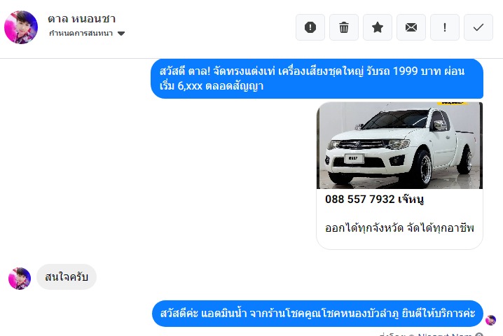Mark conversation done with checkmark icon
The height and width of the screenshot is (336, 503).
[x=478, y=27]
